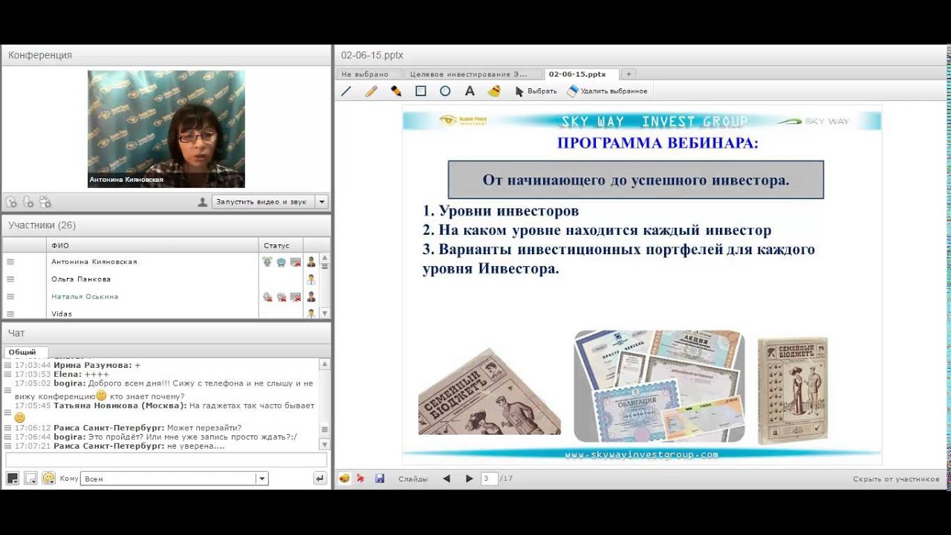The width and height of the screenshot is (951, 535).
Task: Click participants list scrollbar down arrow
Action: click(324, 313)
